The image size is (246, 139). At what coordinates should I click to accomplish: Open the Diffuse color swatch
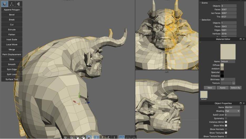[222, 65]
